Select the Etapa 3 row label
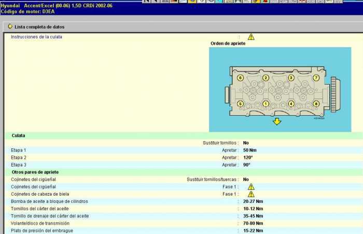This screenshot has width=363, height=234. (x=18, y=165)
